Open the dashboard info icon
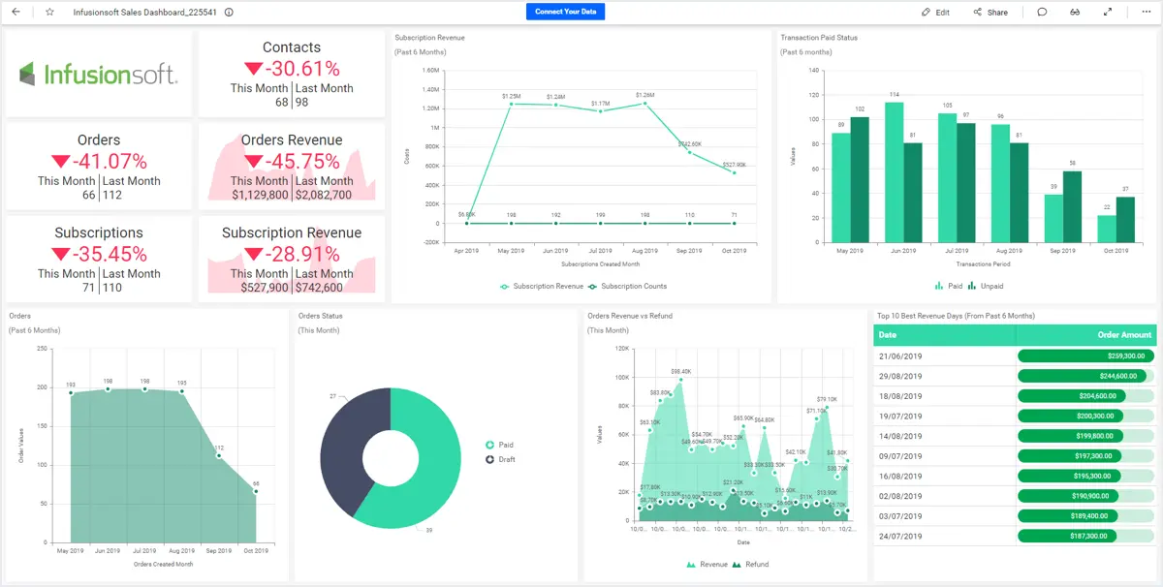Screen dimensions: 1163x587 tap(229, 13)
